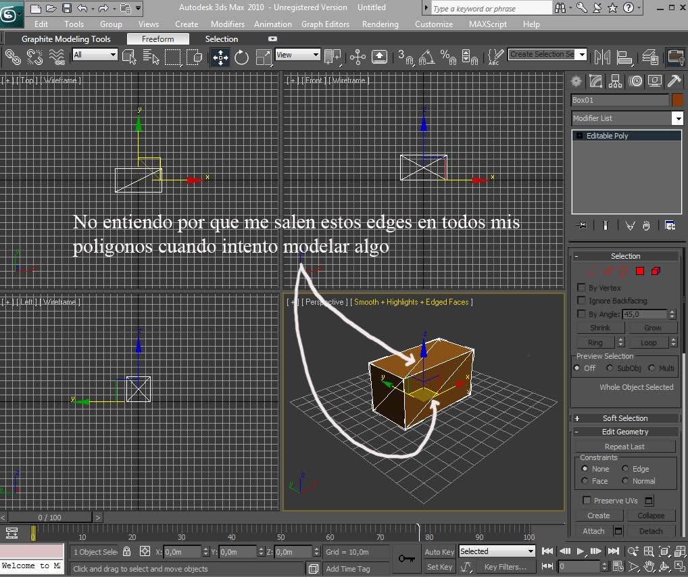The width and height of the screenshot is (688, 577).
Task: Open the Create command panel tab
Action: point(576,81)
